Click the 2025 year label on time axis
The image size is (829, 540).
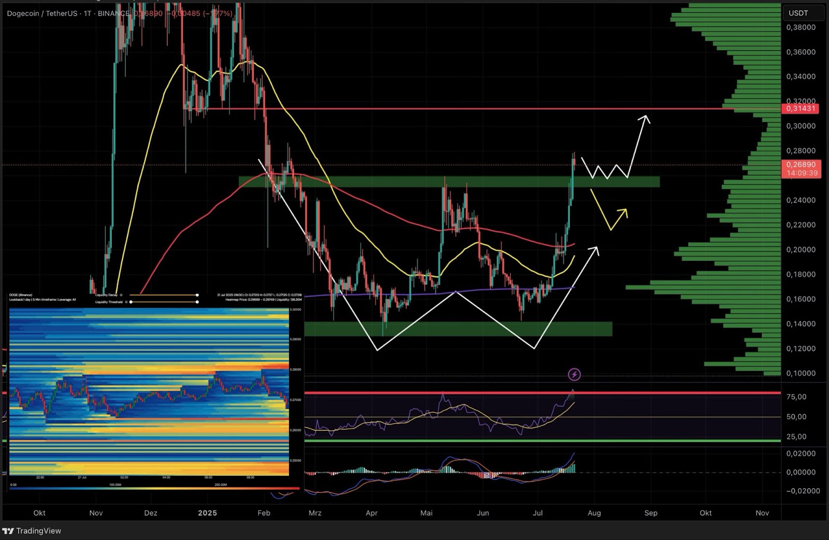click(207, 513)
